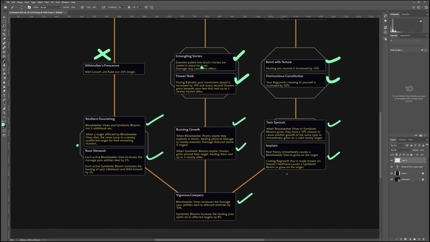Toggle lock image pixels brush icon
This screenshot has width=430, height=242.
coord(400,155)
